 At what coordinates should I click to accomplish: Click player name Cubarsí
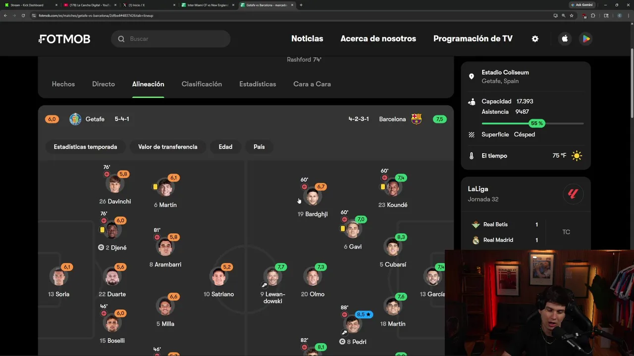tap(395, 265)
